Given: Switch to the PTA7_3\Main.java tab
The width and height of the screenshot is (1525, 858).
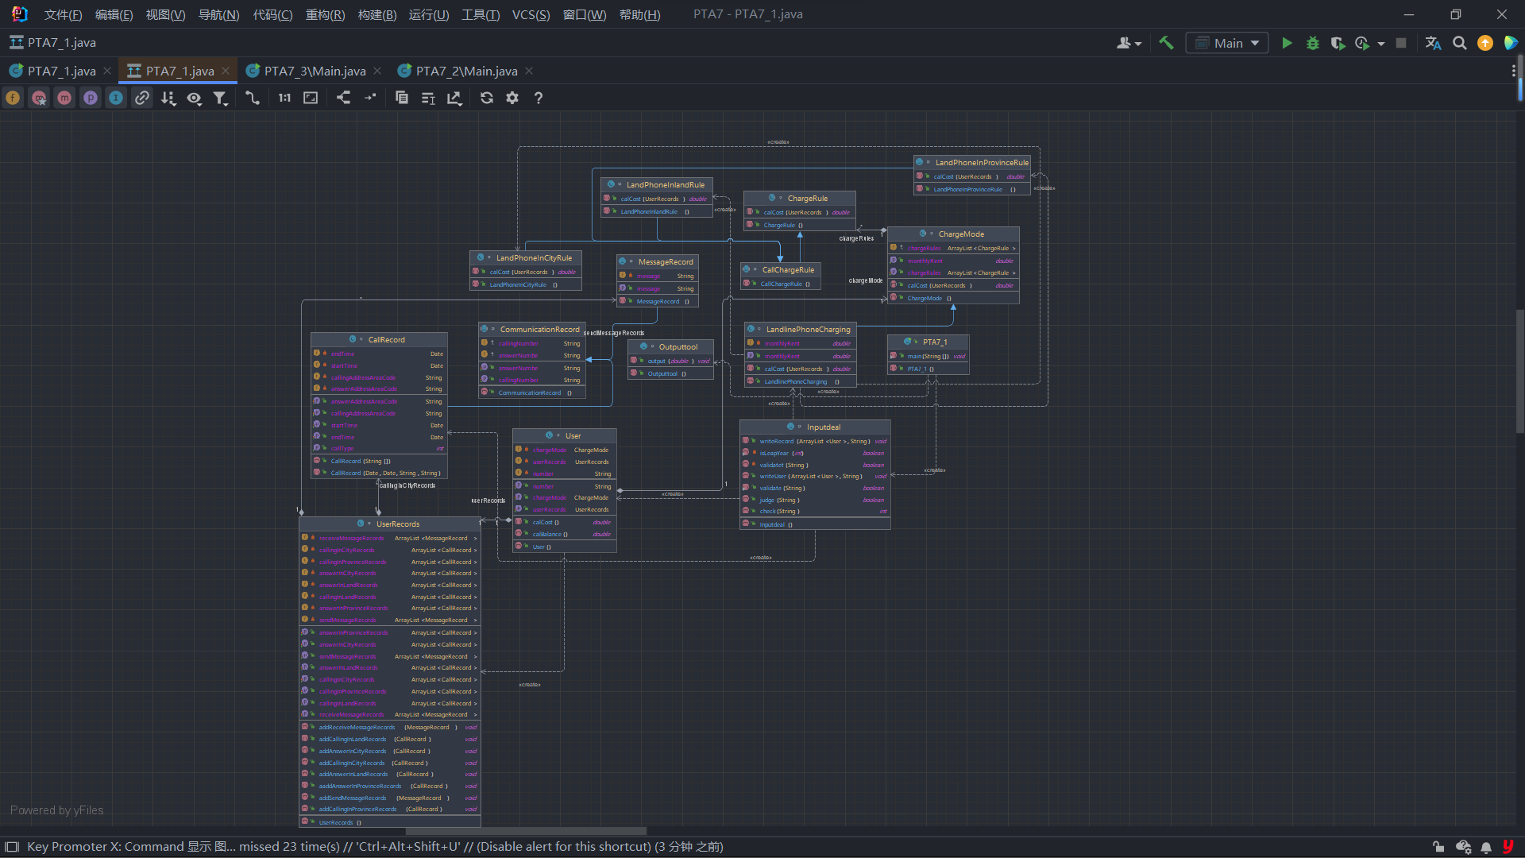Looking at the screenshot, I should pos(315,71).
